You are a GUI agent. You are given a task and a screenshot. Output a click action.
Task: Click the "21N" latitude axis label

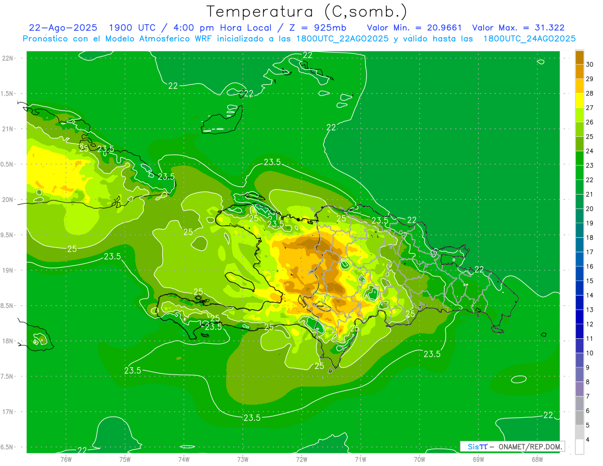(8, 129)
